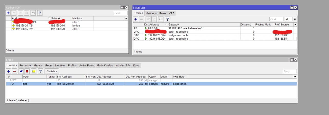
Task: Open the IPsec Mode Configs tab
Action: pos(105,66)
